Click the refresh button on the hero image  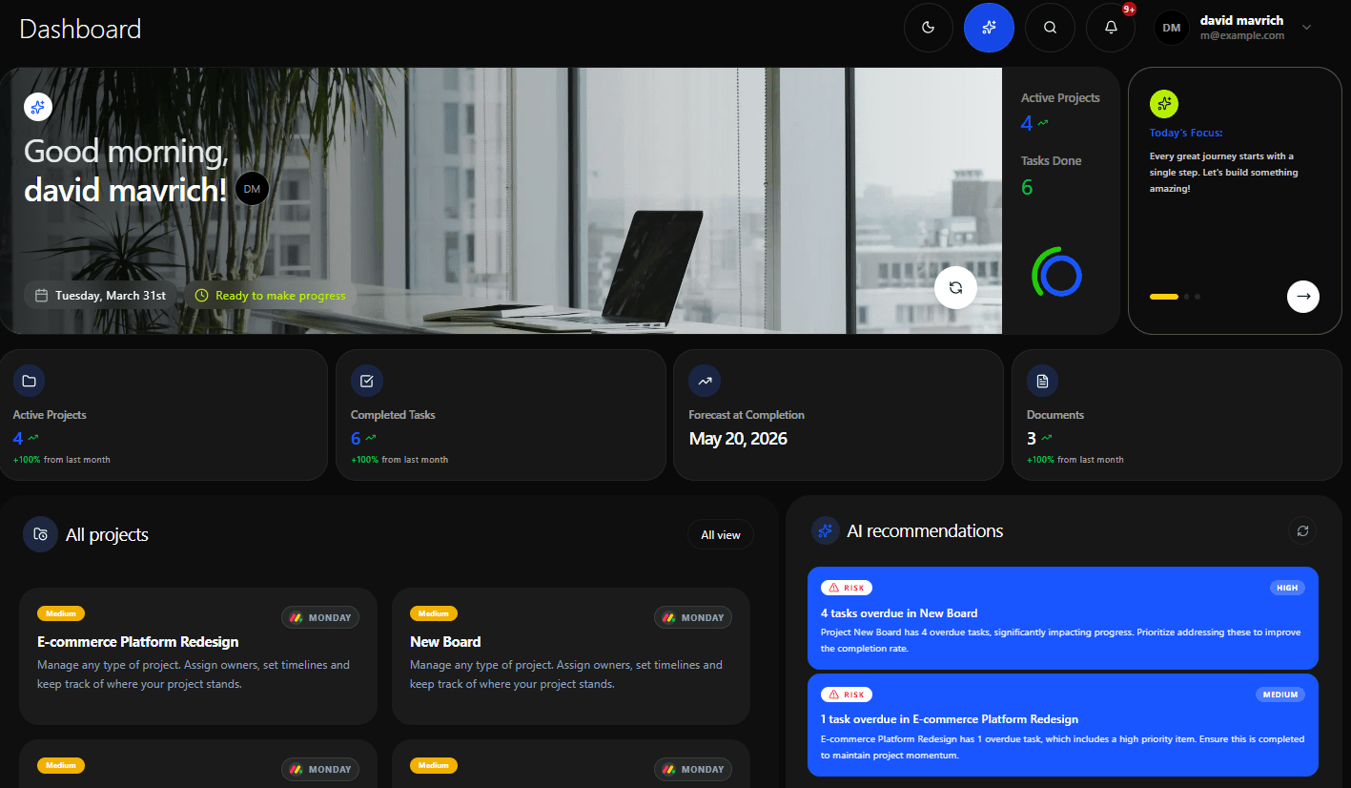point(955,287)
